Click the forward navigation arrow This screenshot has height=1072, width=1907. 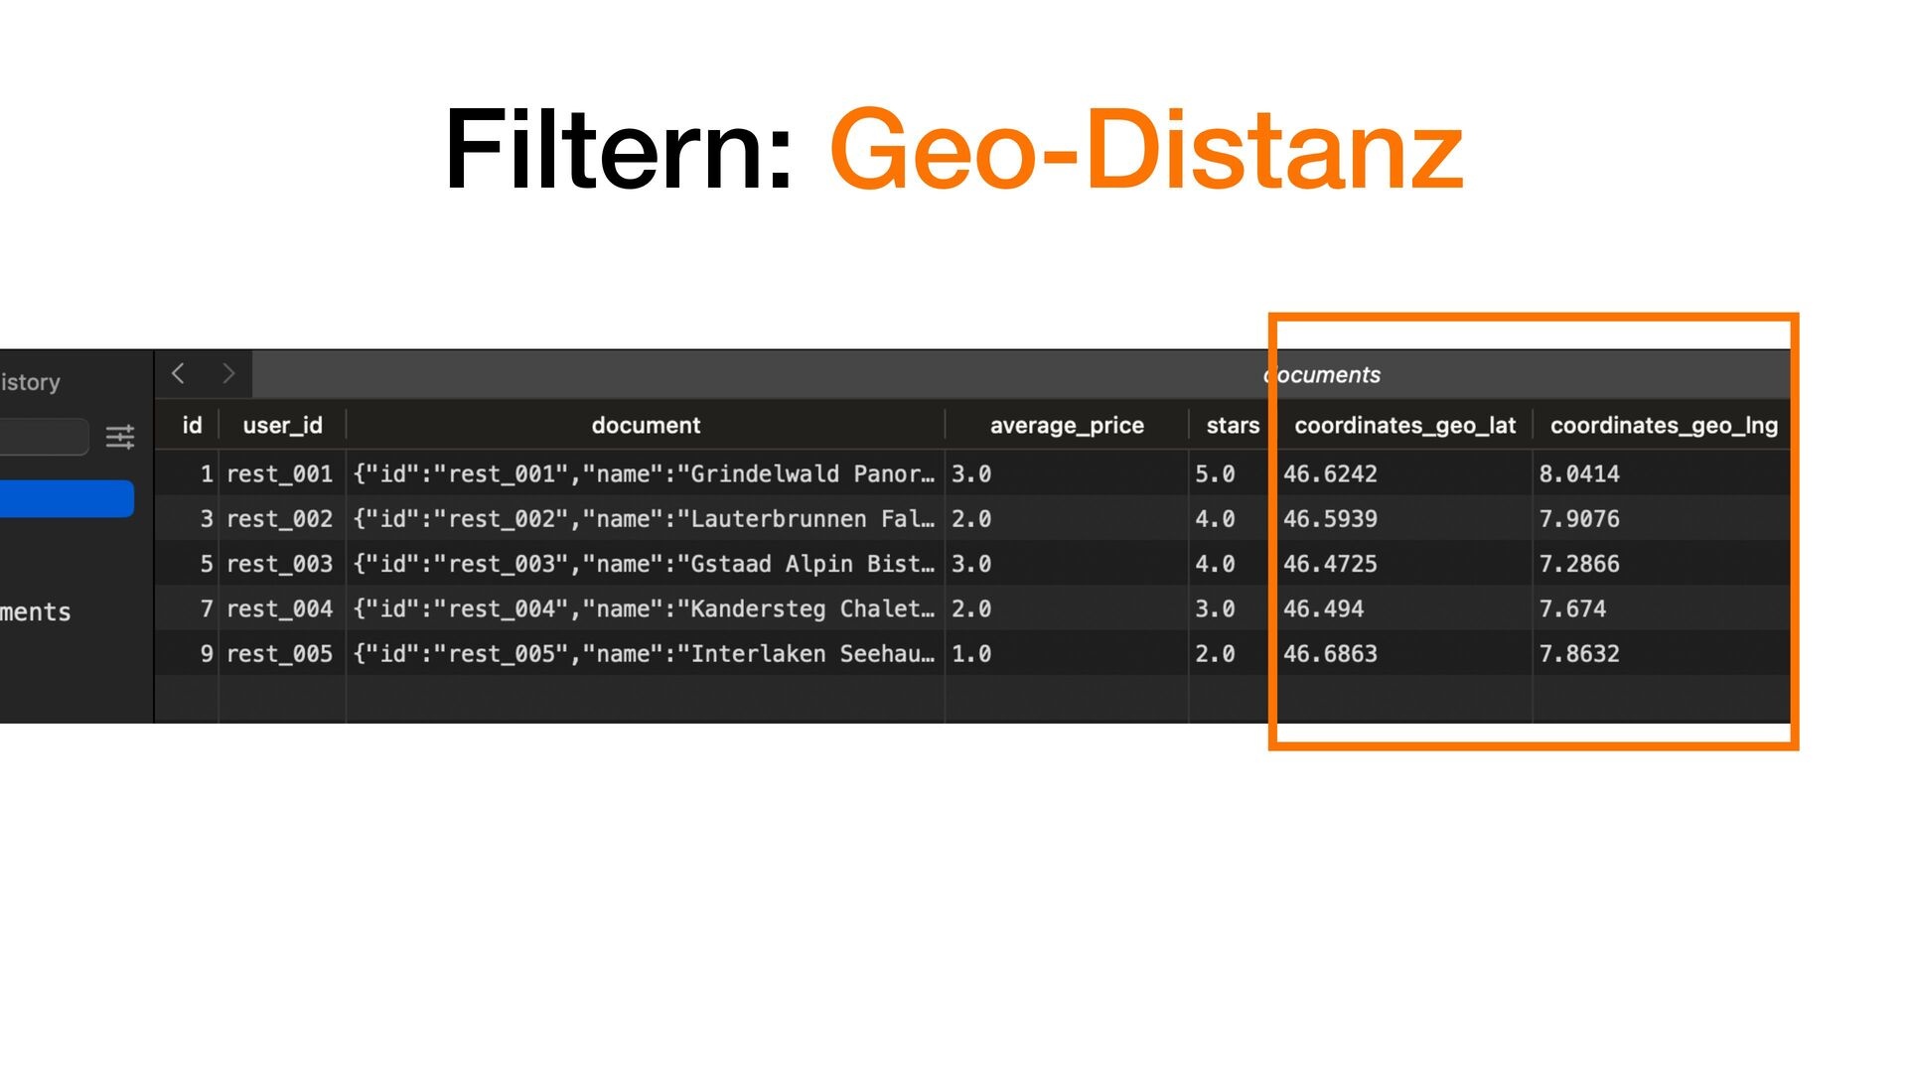228,374
